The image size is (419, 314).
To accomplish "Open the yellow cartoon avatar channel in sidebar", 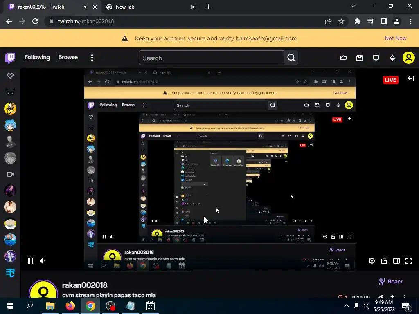I will click(x=10, y=109).
